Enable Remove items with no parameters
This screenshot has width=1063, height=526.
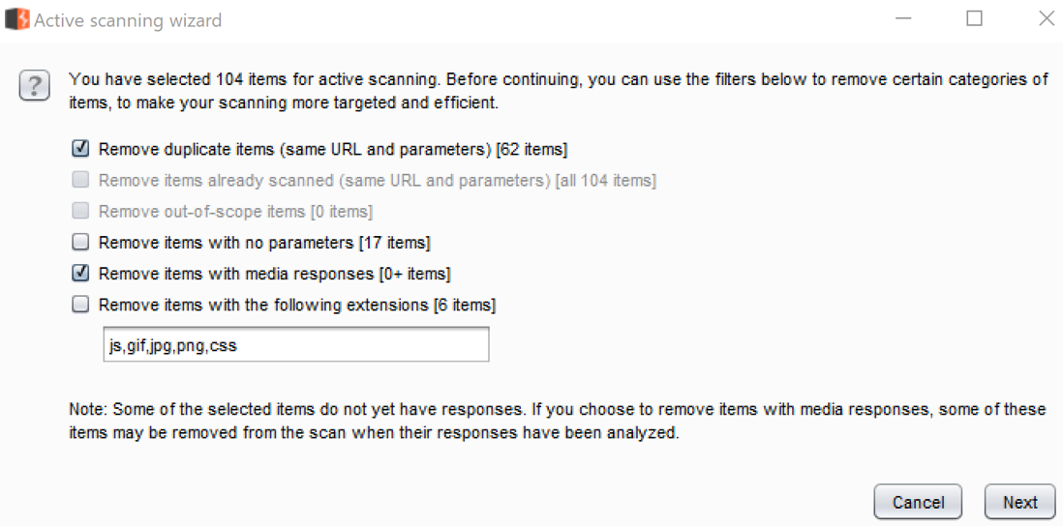[81, 242]
